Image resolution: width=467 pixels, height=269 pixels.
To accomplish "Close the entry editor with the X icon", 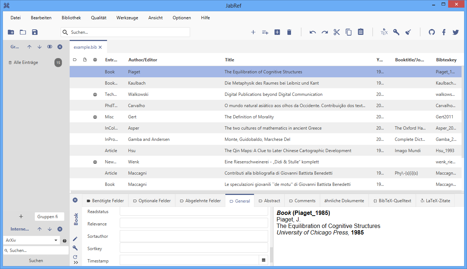I will tap(75, 200).
